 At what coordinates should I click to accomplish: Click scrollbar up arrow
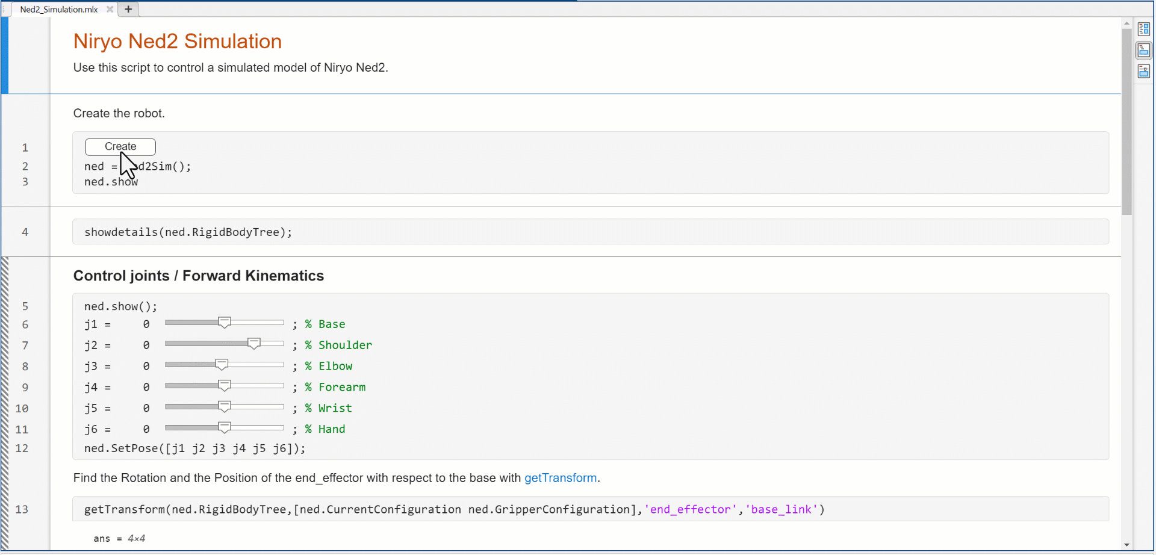coord(1126,23)
